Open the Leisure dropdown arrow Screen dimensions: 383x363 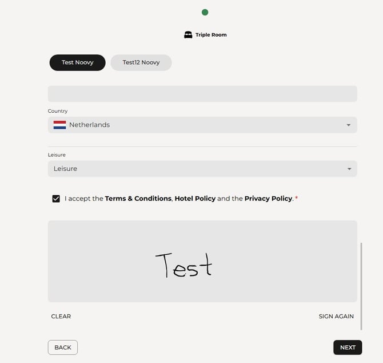(349, 169)
